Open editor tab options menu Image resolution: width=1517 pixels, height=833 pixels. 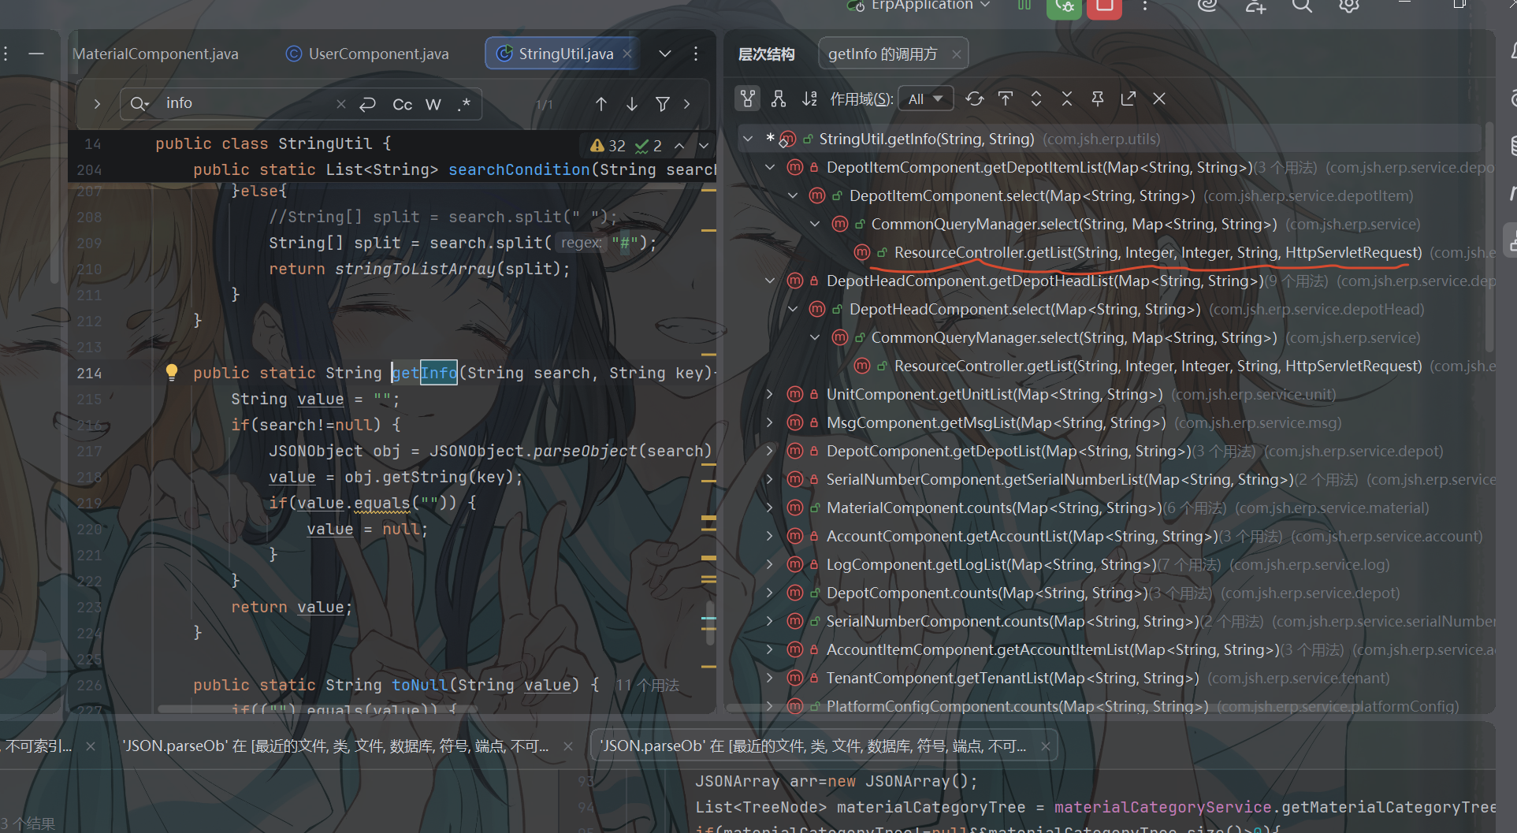click(696, 54)
